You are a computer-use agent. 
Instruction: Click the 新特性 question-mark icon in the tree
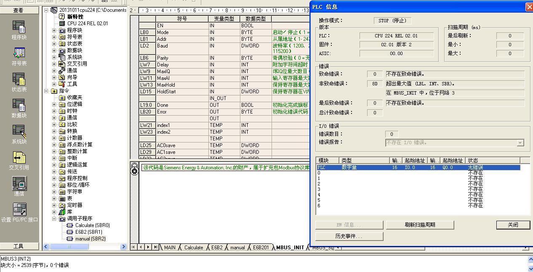point(62,17)
